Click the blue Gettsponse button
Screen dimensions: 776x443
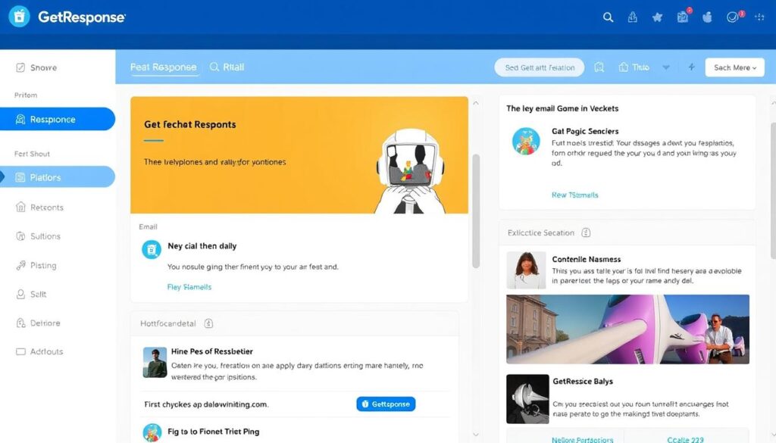(x=386, y=404)
